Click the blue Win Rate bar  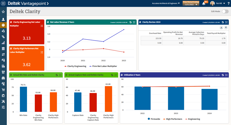pos(23,99)
